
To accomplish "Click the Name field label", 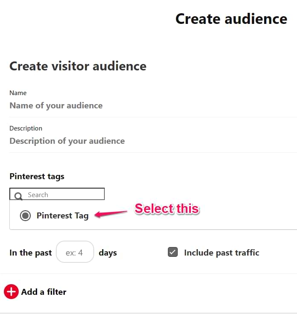I will click(x=18, y=93).
